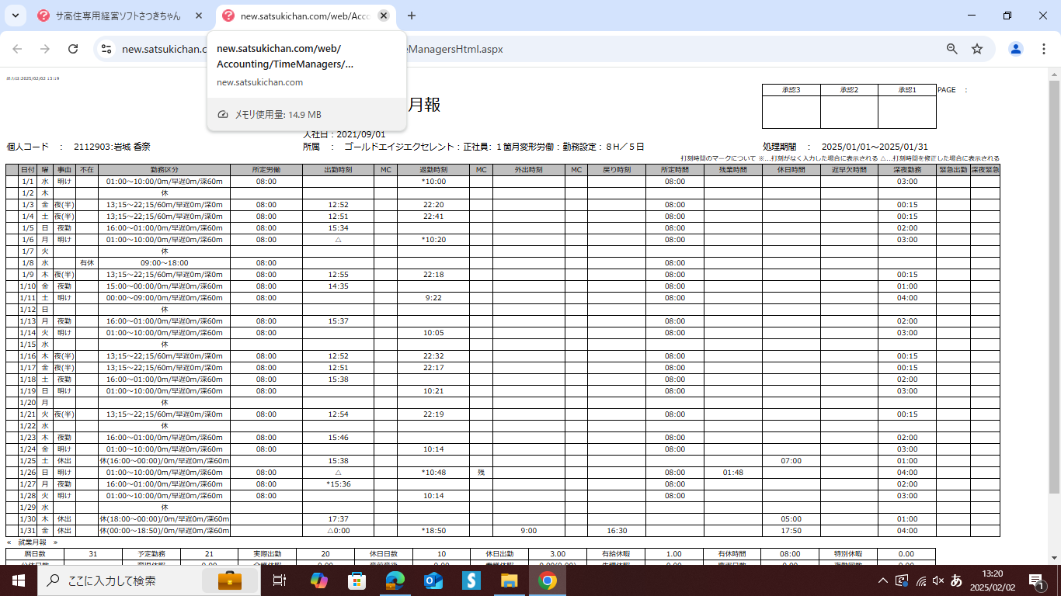Screen dimensions: 1061x596
Task: Click the browser reload button
Action: 73,49
